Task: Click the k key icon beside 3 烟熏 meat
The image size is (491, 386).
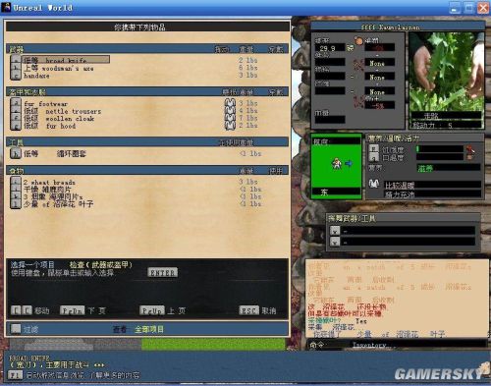Action: pos(16,196)
